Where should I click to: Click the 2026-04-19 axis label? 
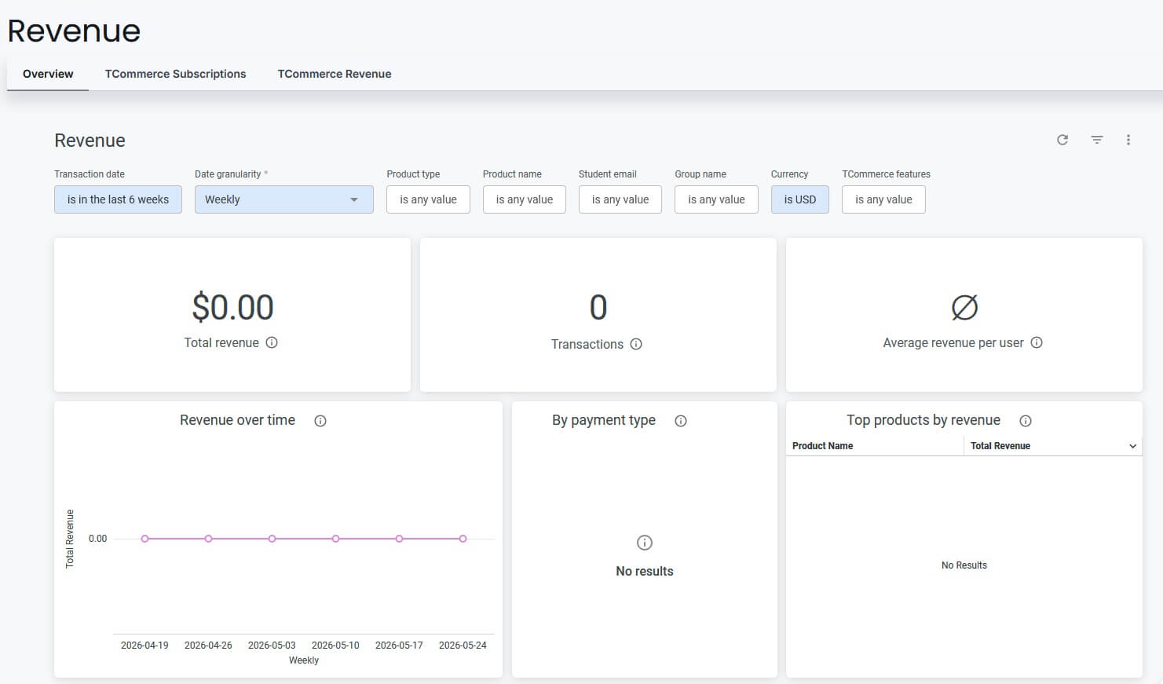point(144,646)
